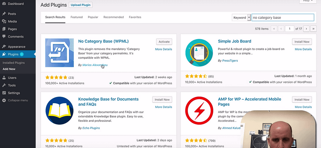
Task: Click the current page number field
Action: tap(290, 29)
